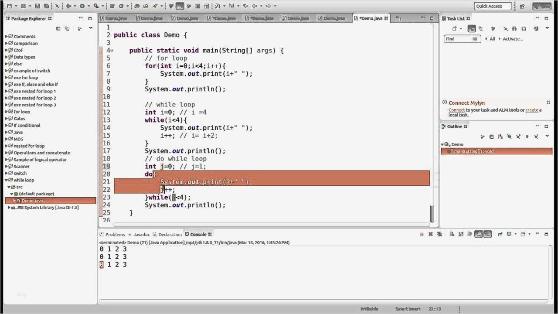This screenshot has height=314, width=558.
Task: Click the Quick Access field
Action: [493, 6]
